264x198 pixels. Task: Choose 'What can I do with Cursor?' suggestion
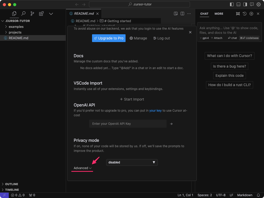coord(229,56)
